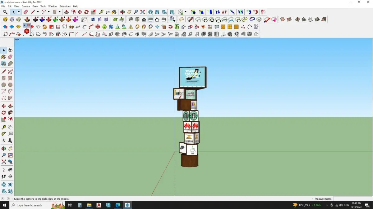
Task: Select the 3D Text tool
Action: click(x=10, y=140)
